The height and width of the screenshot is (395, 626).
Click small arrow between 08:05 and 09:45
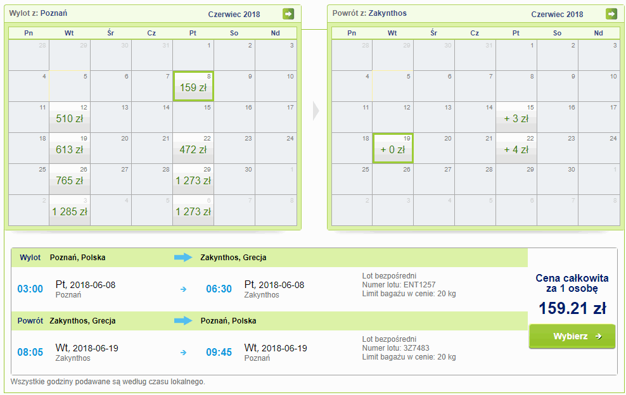[x=184, y=353]
